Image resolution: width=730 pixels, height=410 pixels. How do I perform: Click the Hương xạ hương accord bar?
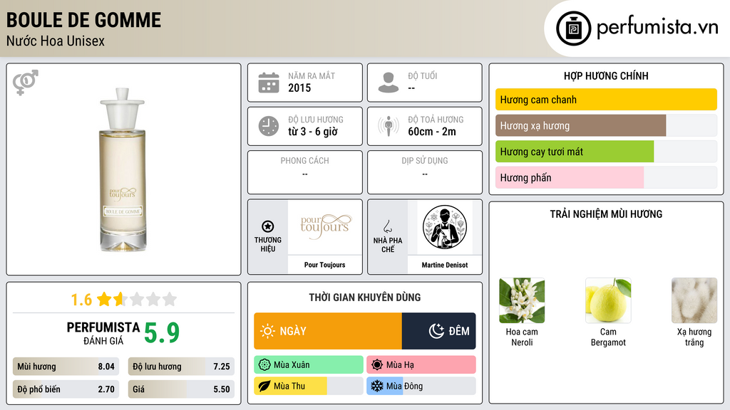[606, 125]
